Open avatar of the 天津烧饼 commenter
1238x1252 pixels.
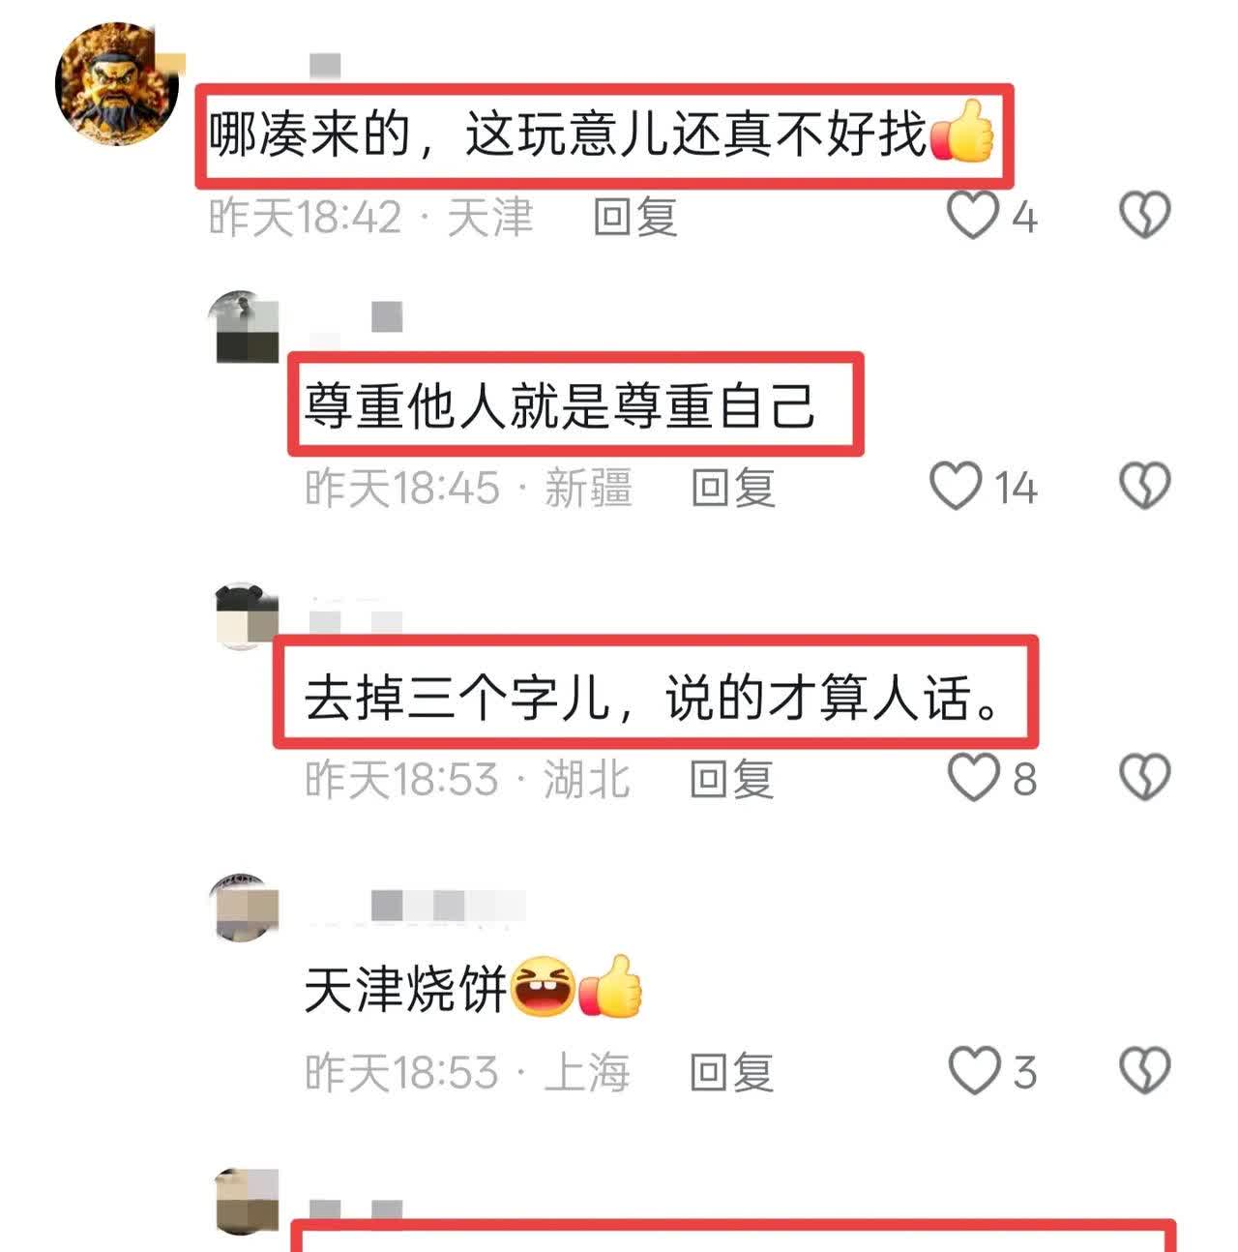[244, 909]
